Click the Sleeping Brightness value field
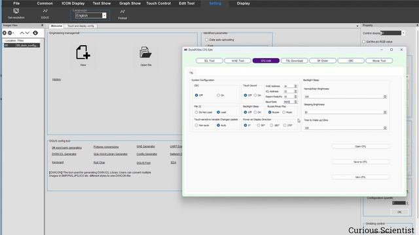The width and height of the screenshot is (419, 235). pos(345,112)
